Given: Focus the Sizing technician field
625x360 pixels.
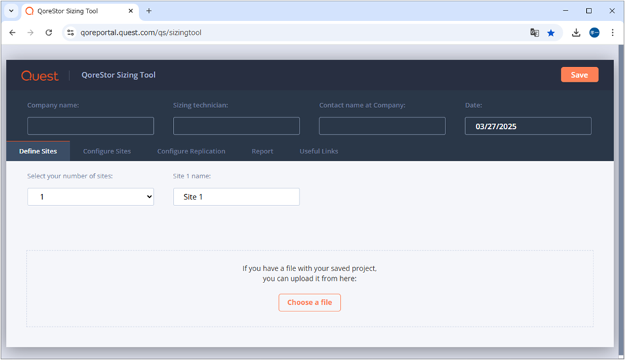Looking at the screenshot, I should click(236, 126).
